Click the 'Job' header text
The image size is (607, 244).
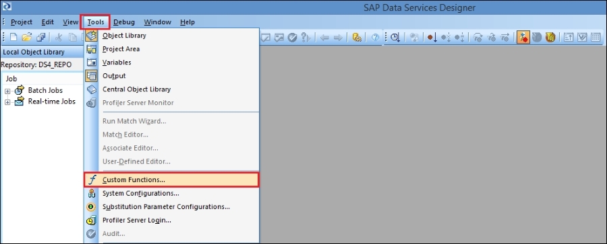(x=11, y=79)
